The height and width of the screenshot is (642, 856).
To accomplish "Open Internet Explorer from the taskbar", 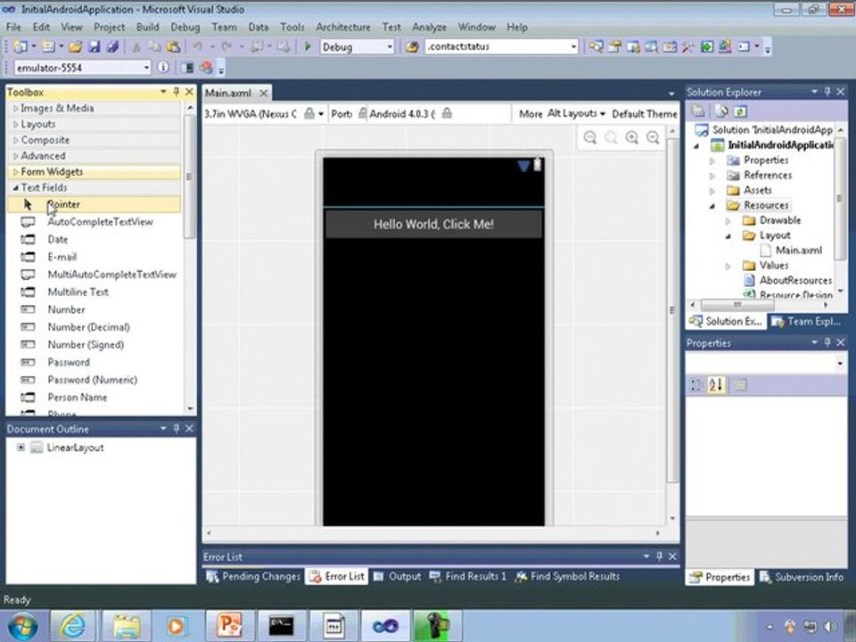I will [x=72, y=626].
